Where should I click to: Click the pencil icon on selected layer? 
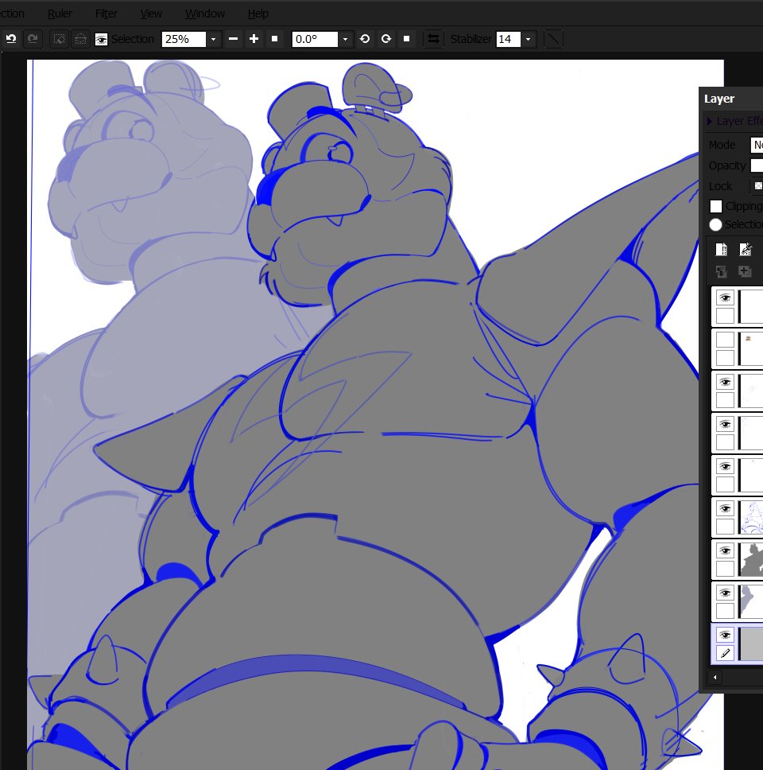tap(725, 652)
